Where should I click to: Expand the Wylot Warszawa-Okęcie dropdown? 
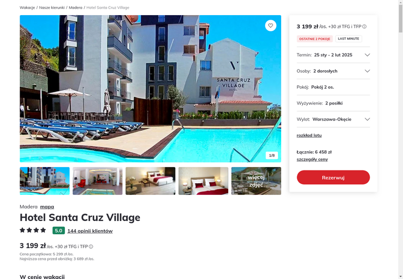coord(333,119)
